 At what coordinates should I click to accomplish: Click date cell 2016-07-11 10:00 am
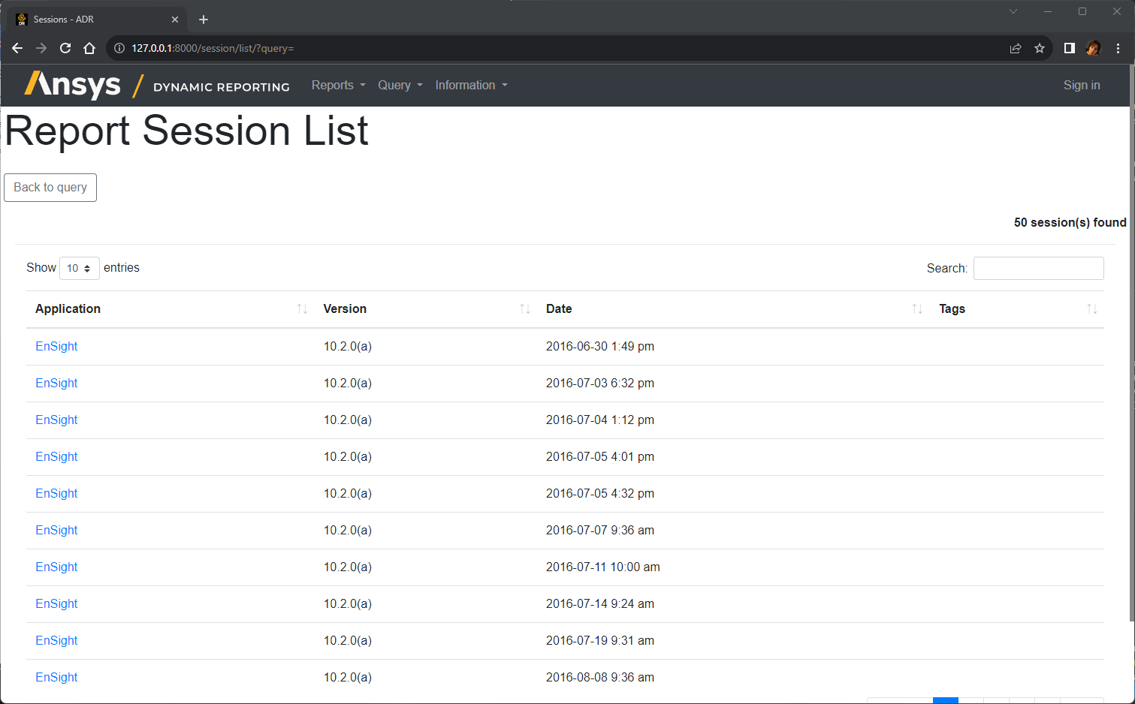pyautogui.click(x=602, y=567)
